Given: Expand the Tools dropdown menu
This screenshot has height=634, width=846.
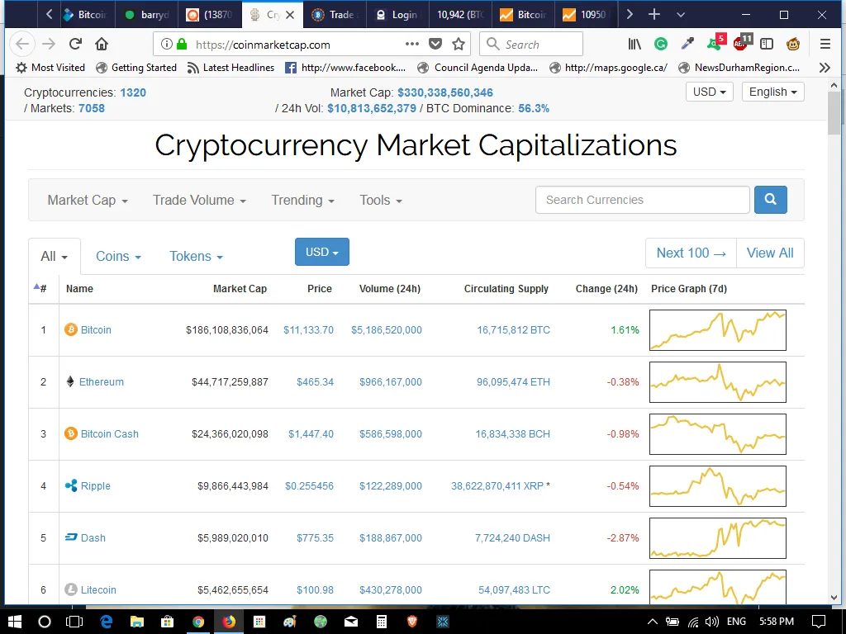Looking at the screenshot, I should pyautogui.click(x=381, y=200).
